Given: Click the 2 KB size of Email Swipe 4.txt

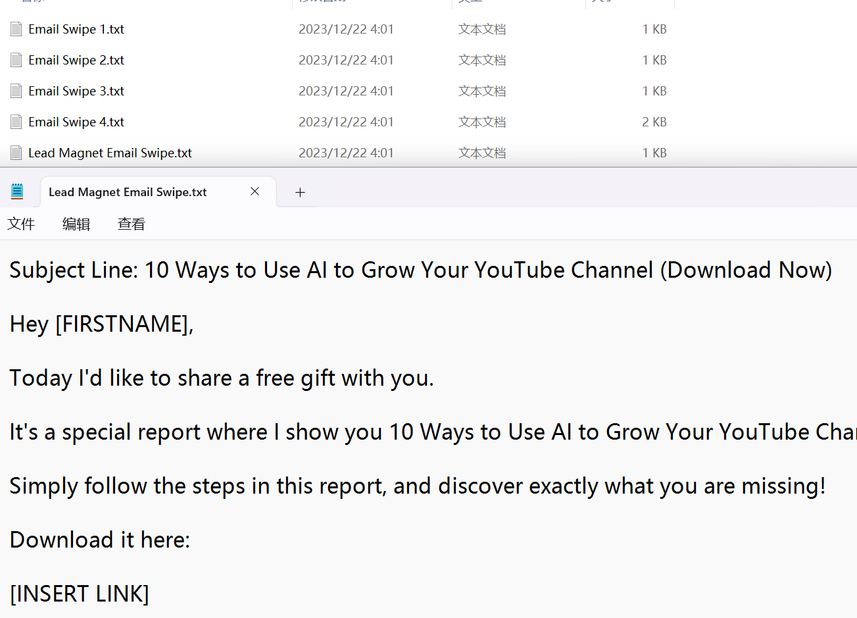Looking at the screenshot, I should 654,122.
